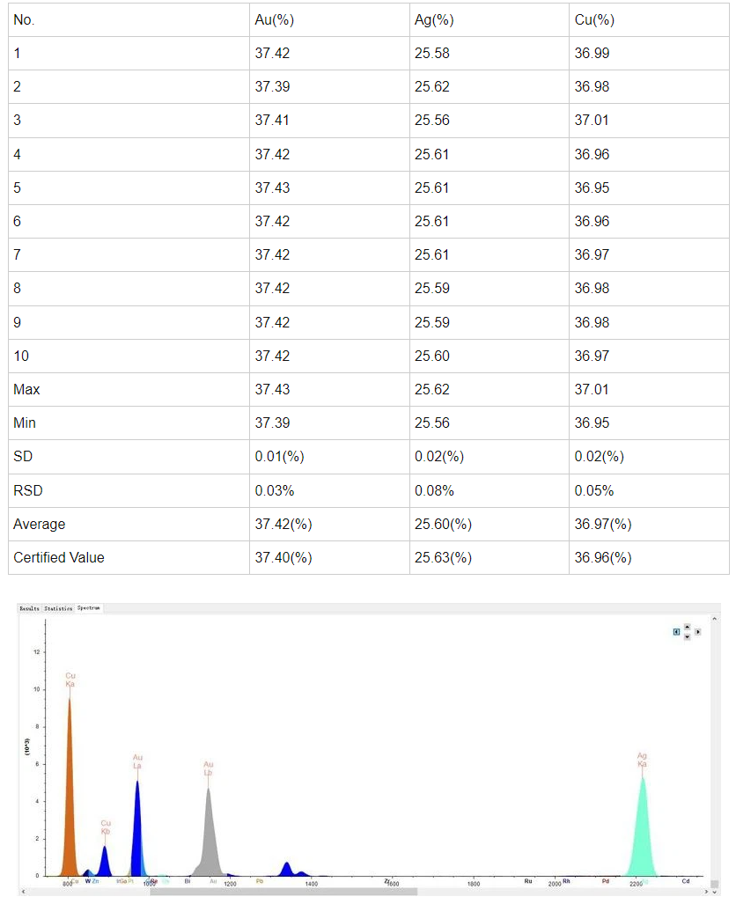Switch to the Results tab

click(x=30, y=608)
